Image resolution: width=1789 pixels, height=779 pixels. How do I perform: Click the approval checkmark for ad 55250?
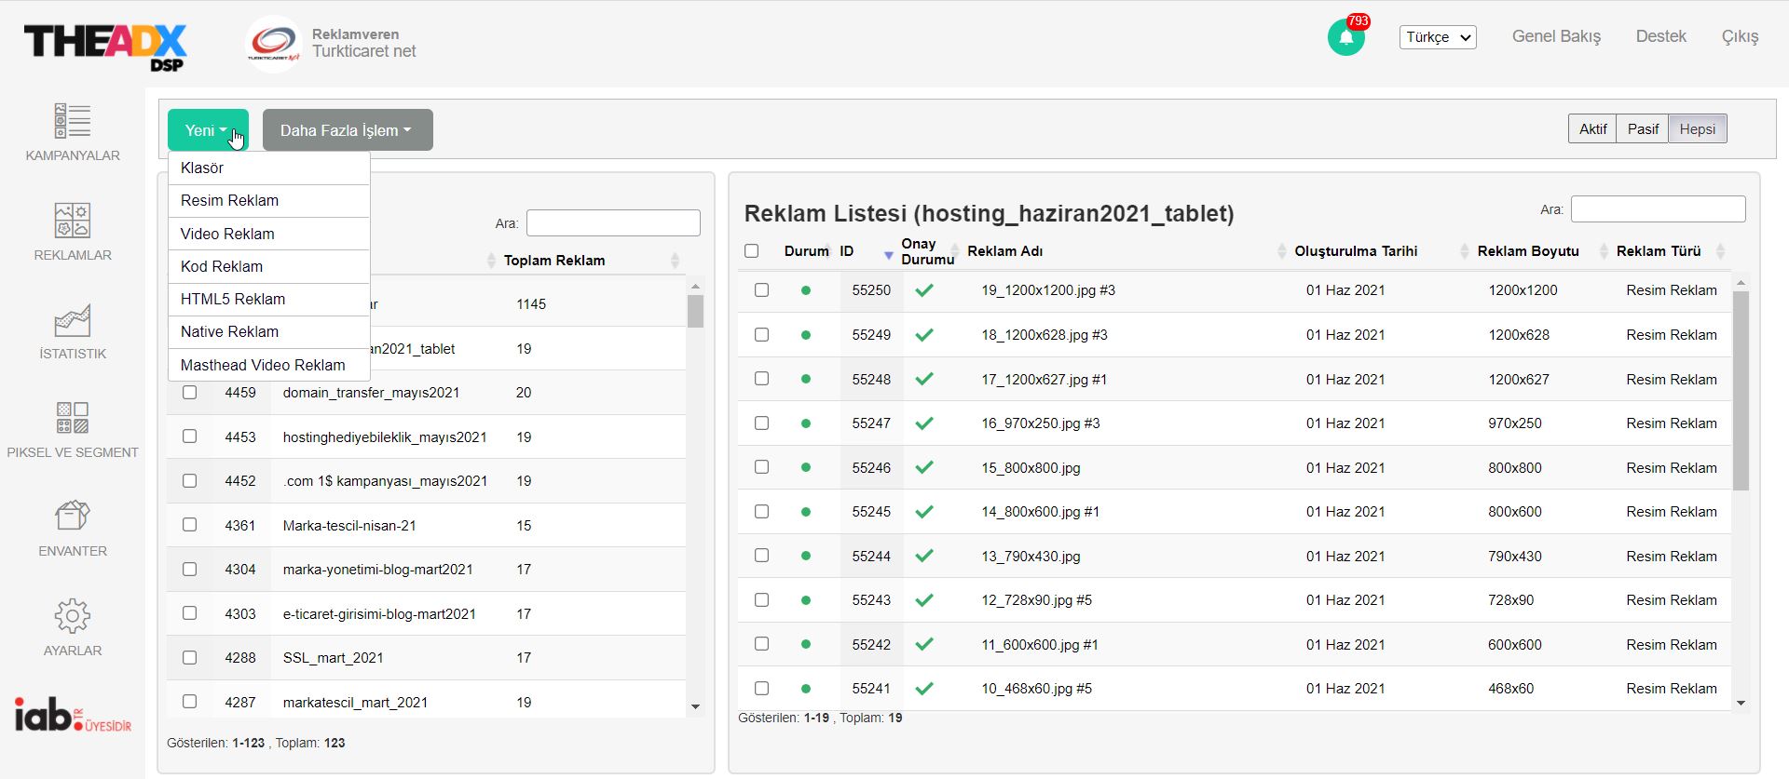924,290
